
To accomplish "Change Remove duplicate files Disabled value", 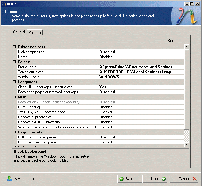I will tap(141, 117).
